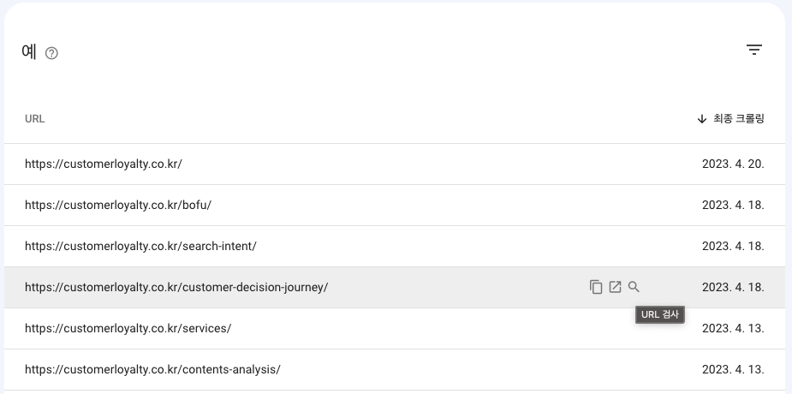Click the help icon next to 예
The width and height of the screenshot is (792, 394).
(51, 53)
